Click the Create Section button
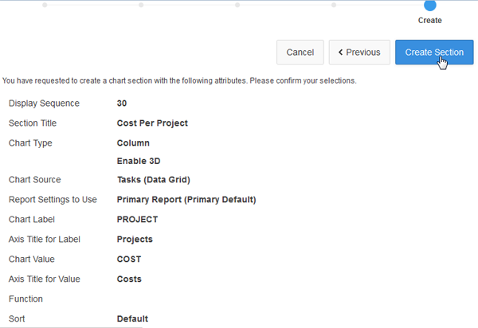478x328 pixels. click(434, 53)
